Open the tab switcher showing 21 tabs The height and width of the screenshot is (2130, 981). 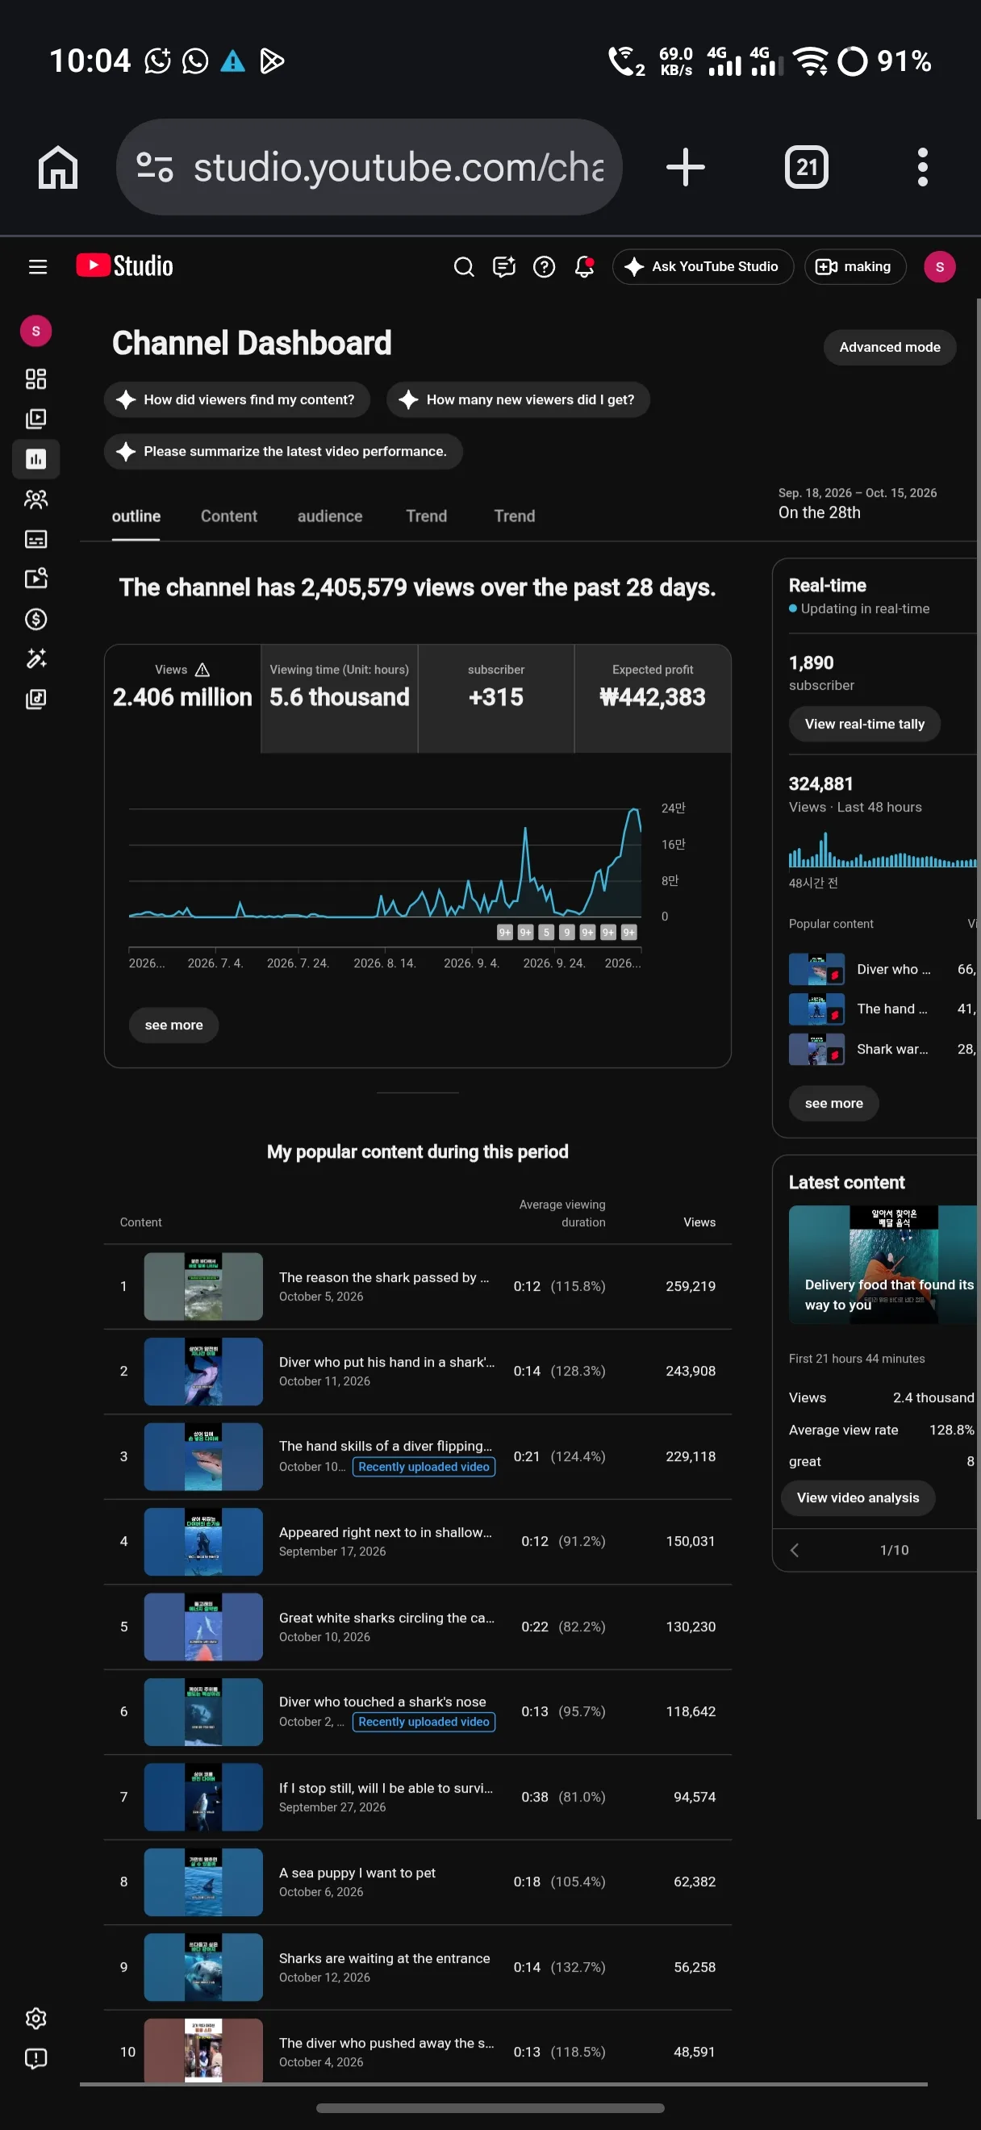tap(806, 167)
